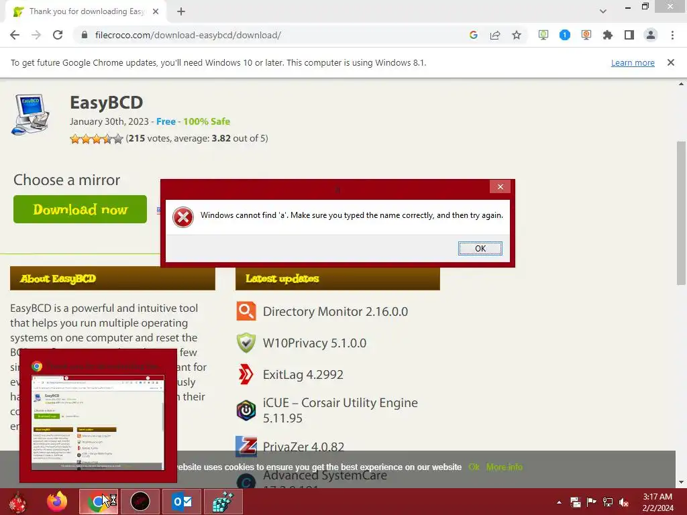Viewport: 687px width, 515px height.
Task: Click the Chrome taskbar preview thumbnail
Action: (98, 423)
